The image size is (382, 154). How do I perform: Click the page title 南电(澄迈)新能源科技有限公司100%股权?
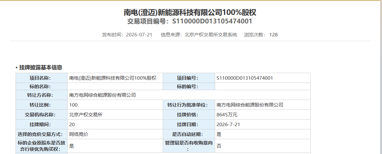[x=190, y=12]
